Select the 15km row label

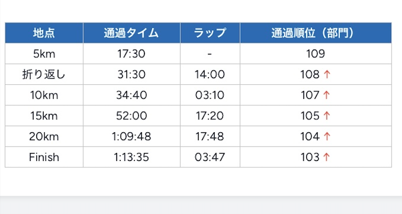point(44,116)
